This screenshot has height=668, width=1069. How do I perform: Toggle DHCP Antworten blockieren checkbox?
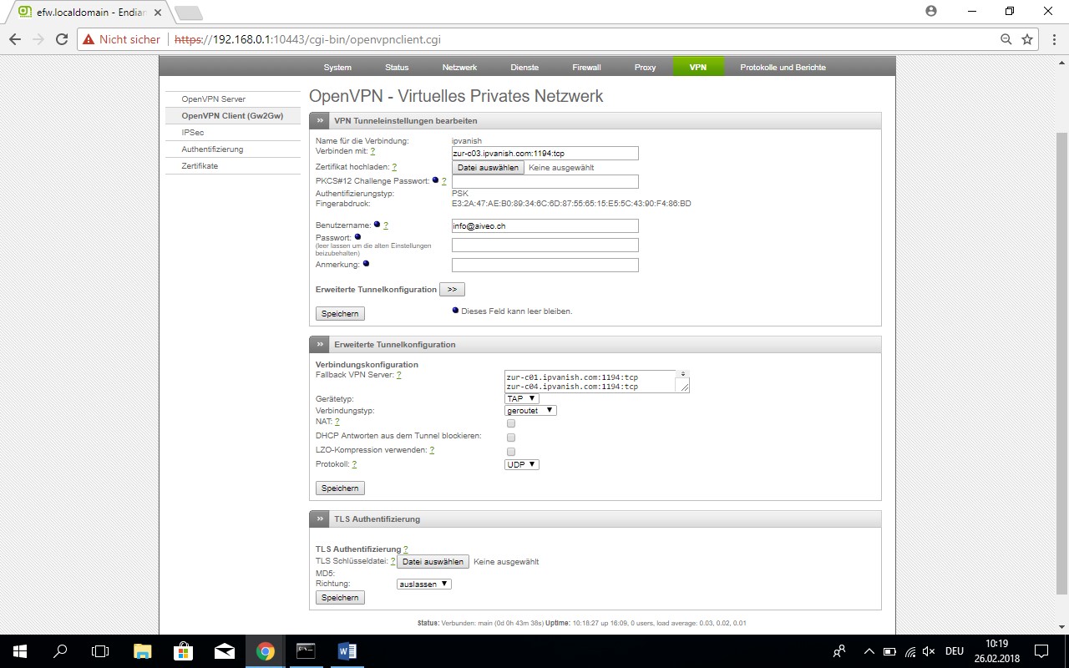coord(511,438)
